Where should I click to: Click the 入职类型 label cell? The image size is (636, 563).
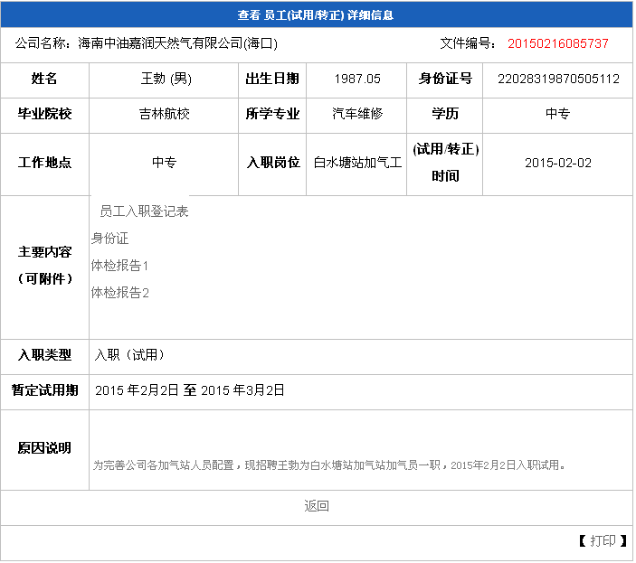tap(44, 355)
